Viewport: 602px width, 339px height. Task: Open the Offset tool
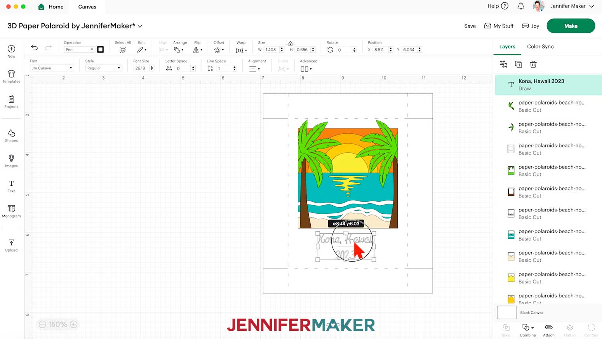click(x=219, y=50)
